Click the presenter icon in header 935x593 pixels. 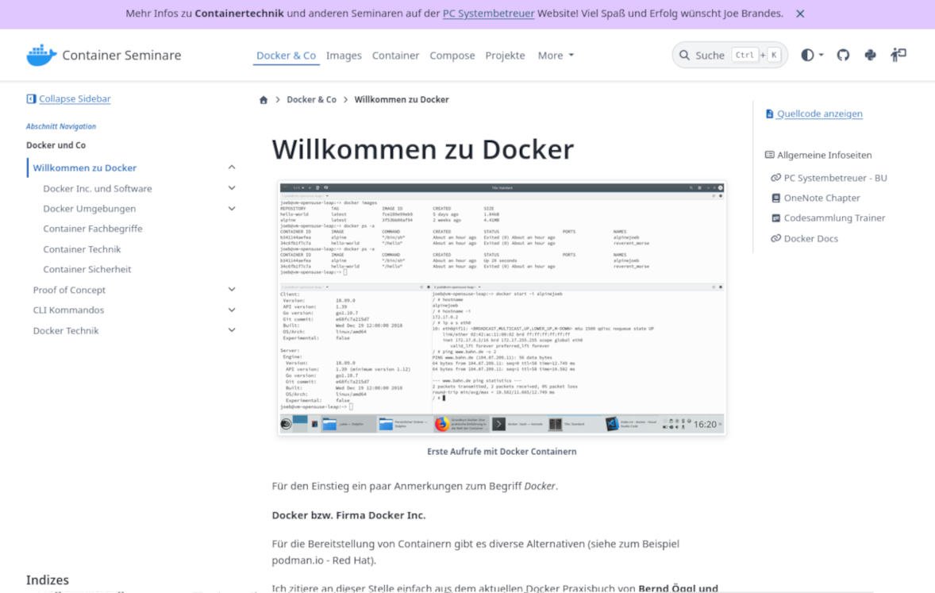click(898, 55)
